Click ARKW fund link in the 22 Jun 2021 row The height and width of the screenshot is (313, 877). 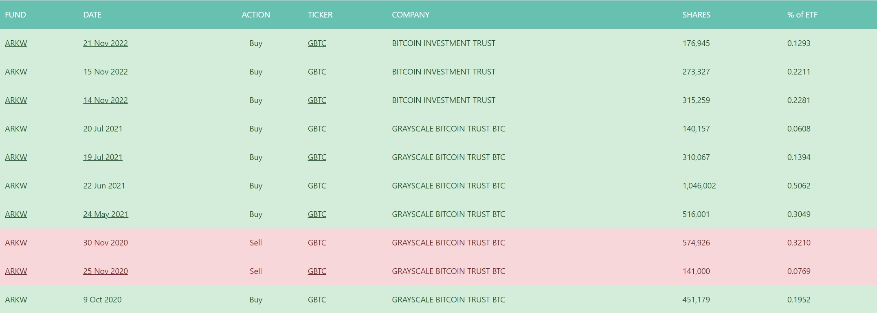point(16,186)
